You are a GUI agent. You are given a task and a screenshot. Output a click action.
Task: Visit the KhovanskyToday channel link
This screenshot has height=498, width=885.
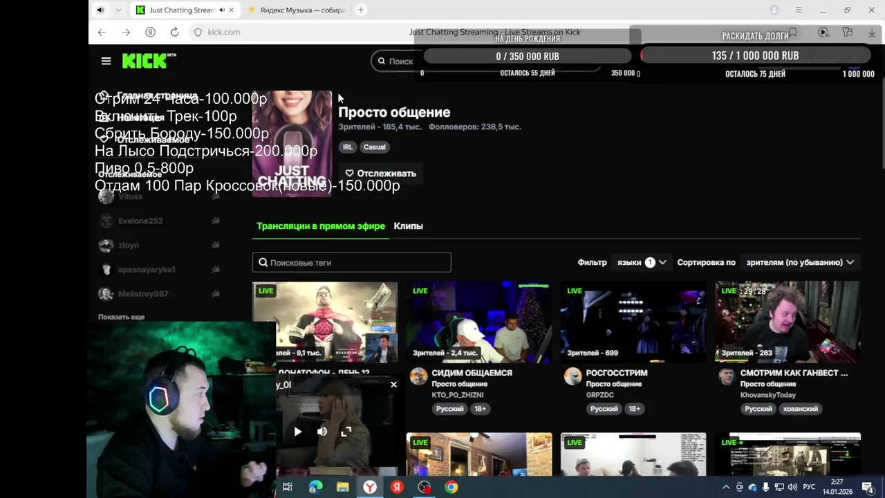pyautogui.click(x=767, y=395)
